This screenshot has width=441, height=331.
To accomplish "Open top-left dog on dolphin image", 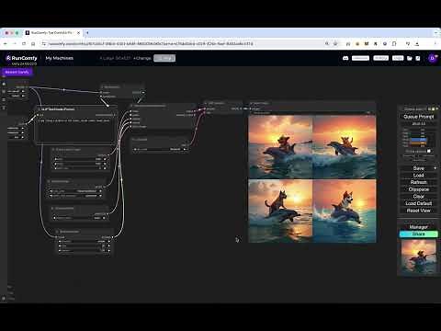I will click(280, 147).
